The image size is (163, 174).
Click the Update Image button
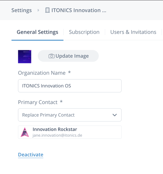click(68, 56)
